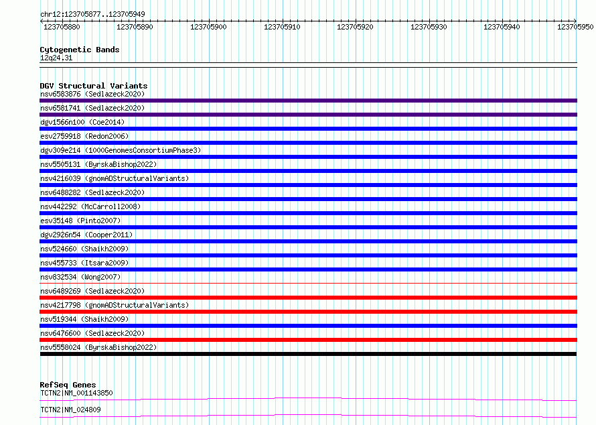This screenshot has height=425, width=596.
Task: Click the RefSeq Genes track heading
Action: click(68, 385)
